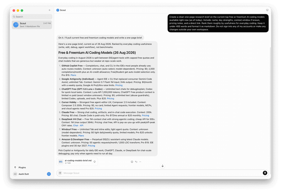Click the 'Sent 1 Markdown file' preview text
Viewport: 281px width, 192px height.
pos(30,27)
